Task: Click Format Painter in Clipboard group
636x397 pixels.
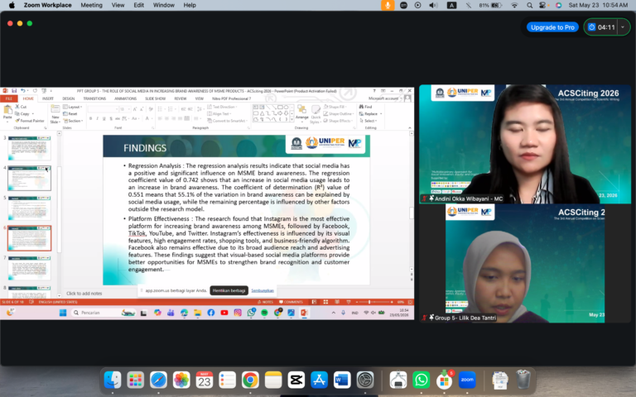Action: (30, 121)
